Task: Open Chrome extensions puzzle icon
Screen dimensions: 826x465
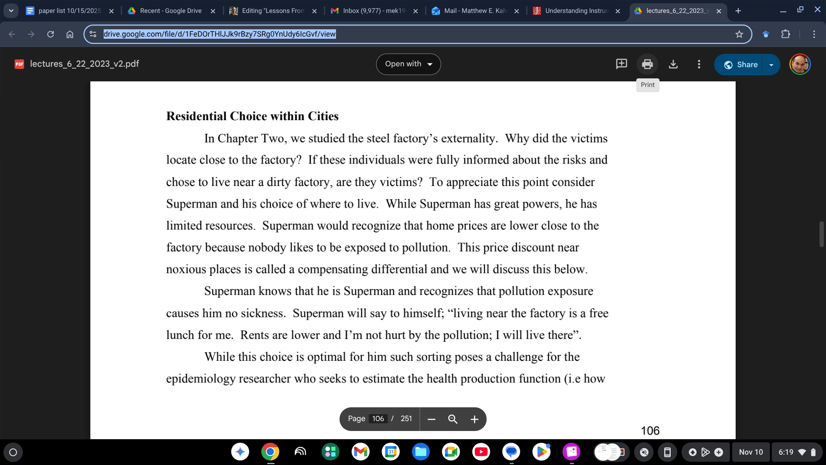Action: (786, 34)
